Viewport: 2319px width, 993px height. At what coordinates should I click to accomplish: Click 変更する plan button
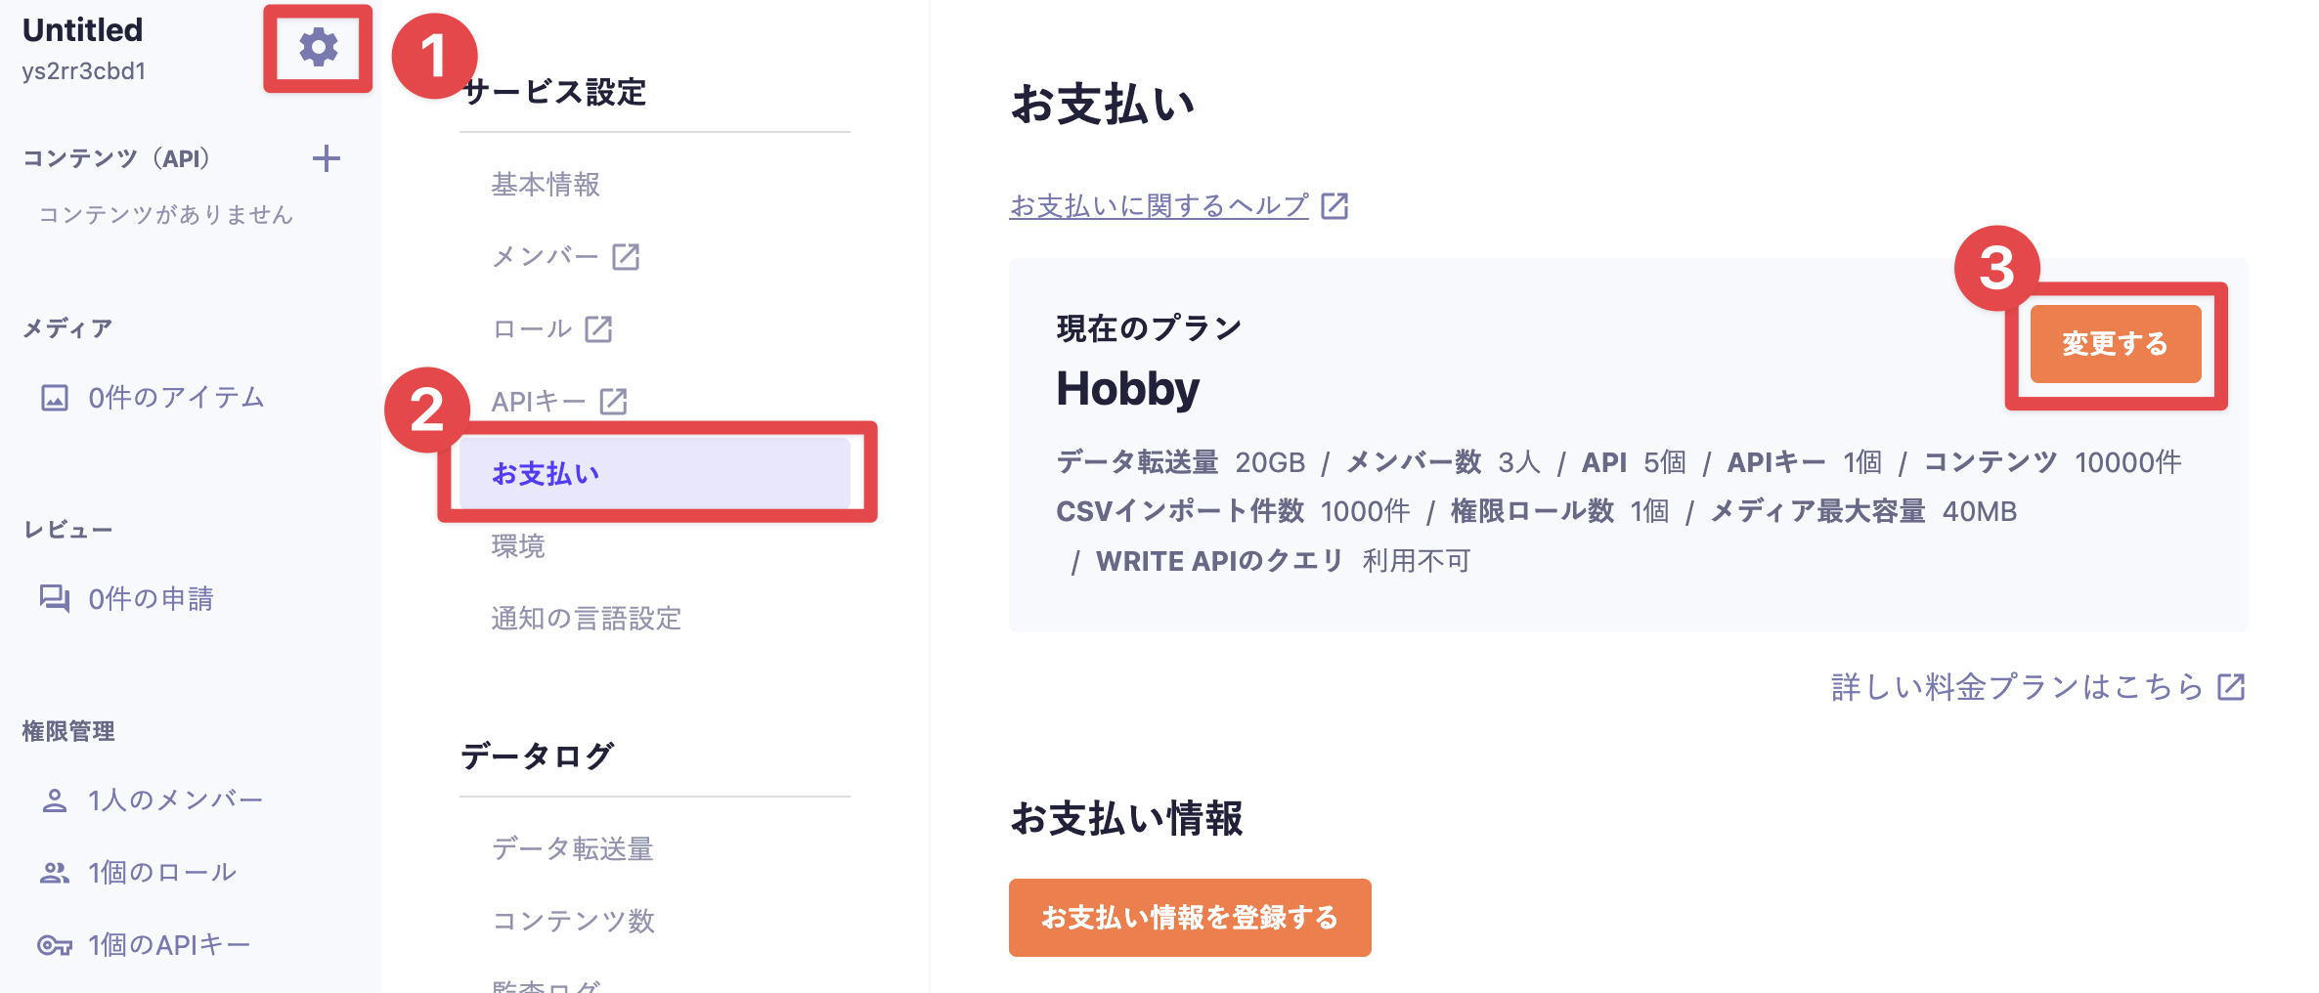[2116, 344]
